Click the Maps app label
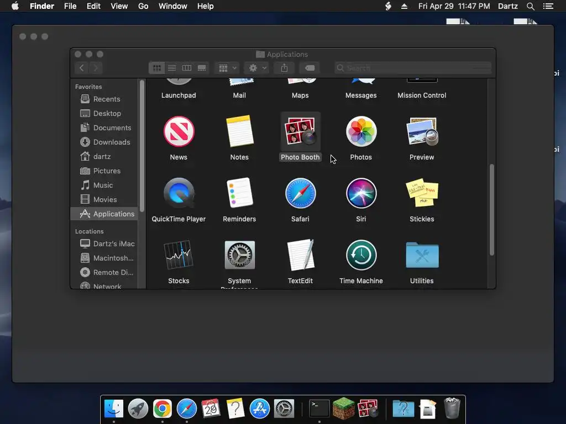 (300, 96)
